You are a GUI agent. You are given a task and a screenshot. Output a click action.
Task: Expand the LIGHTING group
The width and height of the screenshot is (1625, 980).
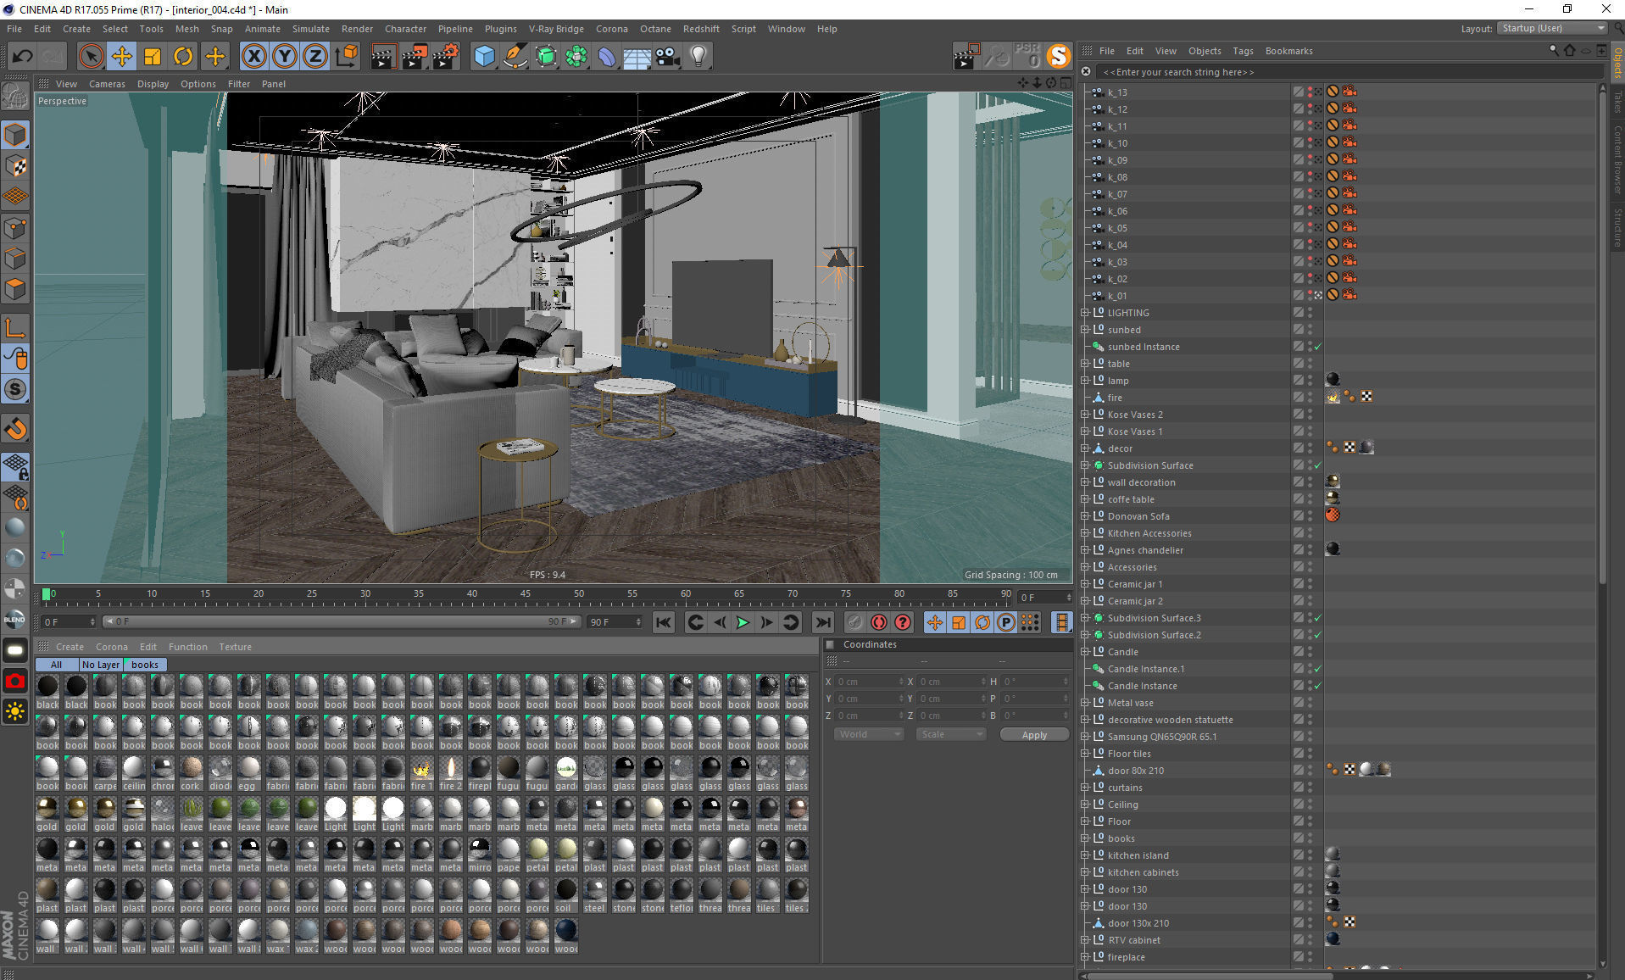(1085, 313)
